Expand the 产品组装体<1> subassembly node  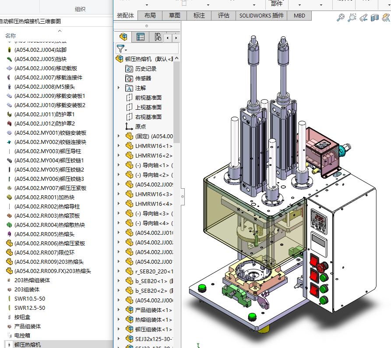(119, 310)
